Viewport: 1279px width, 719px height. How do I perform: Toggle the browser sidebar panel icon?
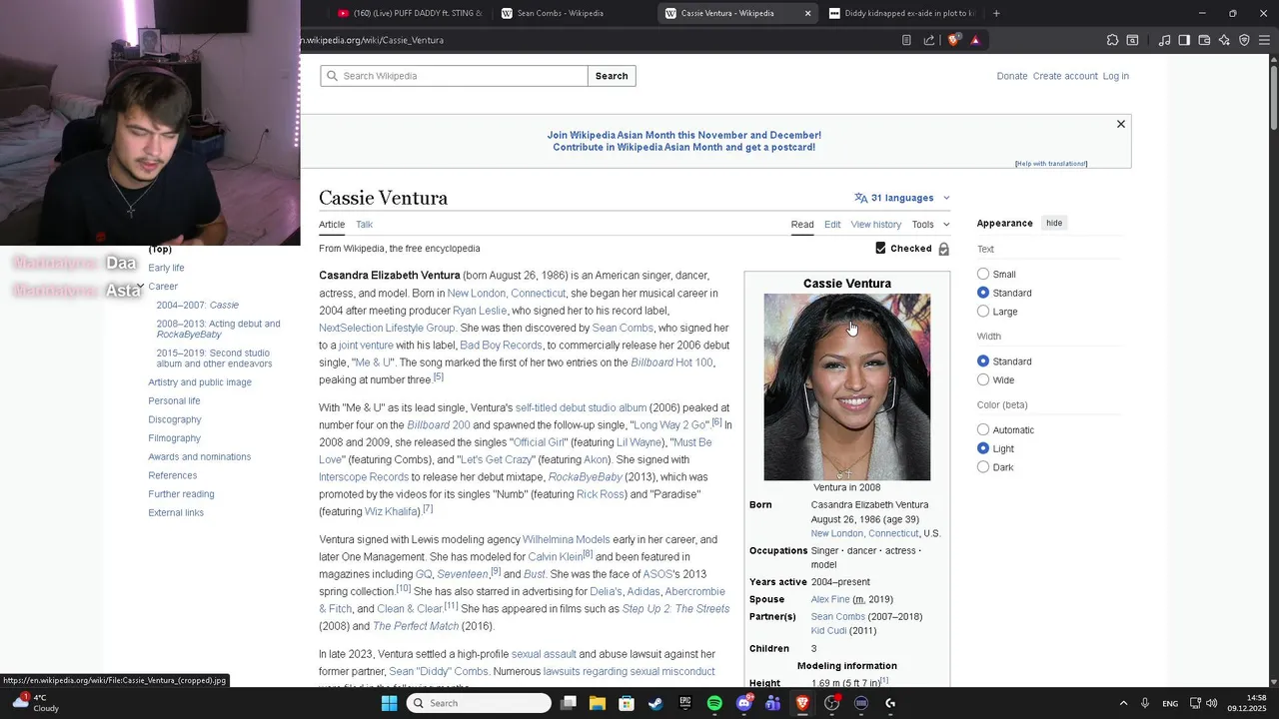[1184, 40]
